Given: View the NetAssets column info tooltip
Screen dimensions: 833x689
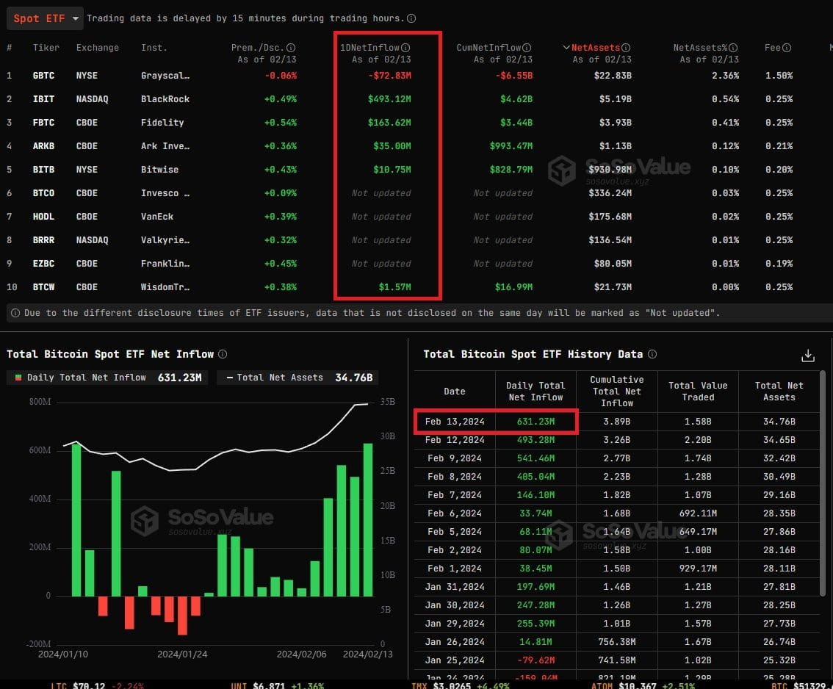Looking at the screenshot, I should [x=626, y=47].
